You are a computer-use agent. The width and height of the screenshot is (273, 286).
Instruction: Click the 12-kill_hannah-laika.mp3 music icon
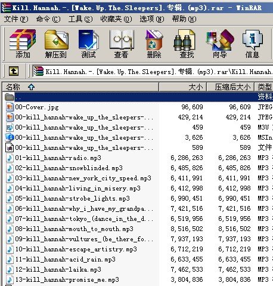10,269
